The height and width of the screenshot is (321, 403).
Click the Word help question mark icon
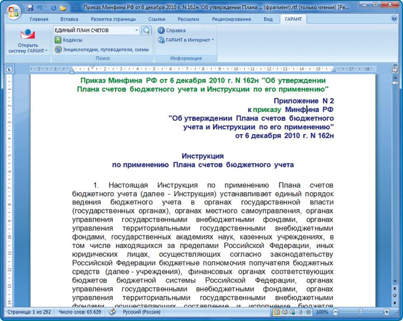pos(394,19)
